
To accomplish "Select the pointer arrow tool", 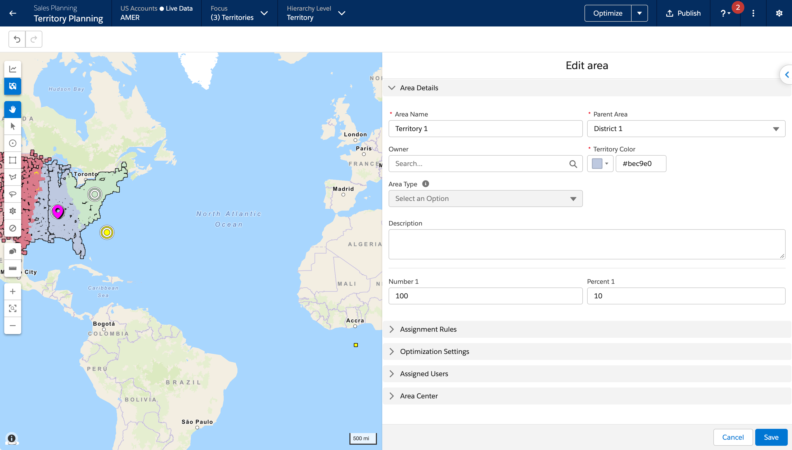I will tap(13, 126).
